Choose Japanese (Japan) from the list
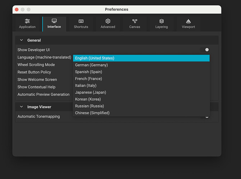The image size is (241, 179). (91, 92)
